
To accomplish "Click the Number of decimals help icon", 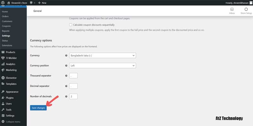I will tap(66, 96).
